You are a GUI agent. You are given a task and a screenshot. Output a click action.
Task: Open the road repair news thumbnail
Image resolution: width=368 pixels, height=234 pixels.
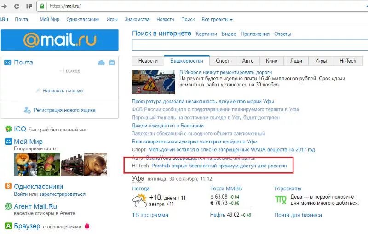pyautogui.click(x=153, y=82)
